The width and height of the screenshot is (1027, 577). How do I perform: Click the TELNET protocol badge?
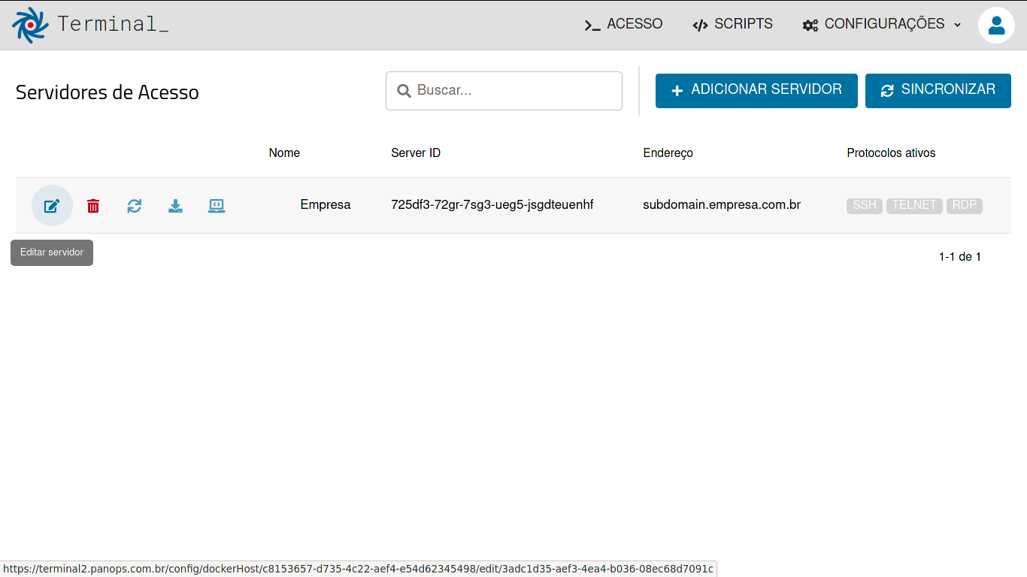click(914, 205)
